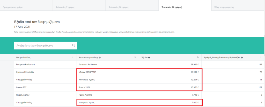
Task: Click the ad count 122
Action: tap(260, 87)
